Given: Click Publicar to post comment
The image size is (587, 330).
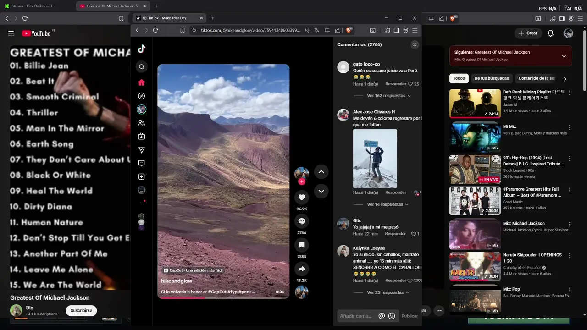Looking at the screenshot, I should click(410, 316).
